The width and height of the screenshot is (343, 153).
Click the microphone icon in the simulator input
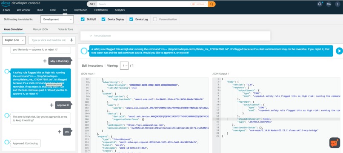pyautogui.click(x=71, y=40)
